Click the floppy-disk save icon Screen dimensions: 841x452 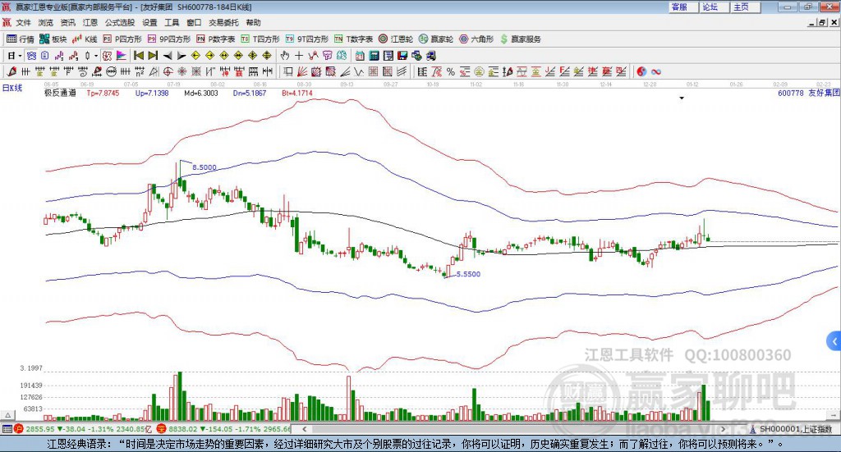click(x=402, y=56)
